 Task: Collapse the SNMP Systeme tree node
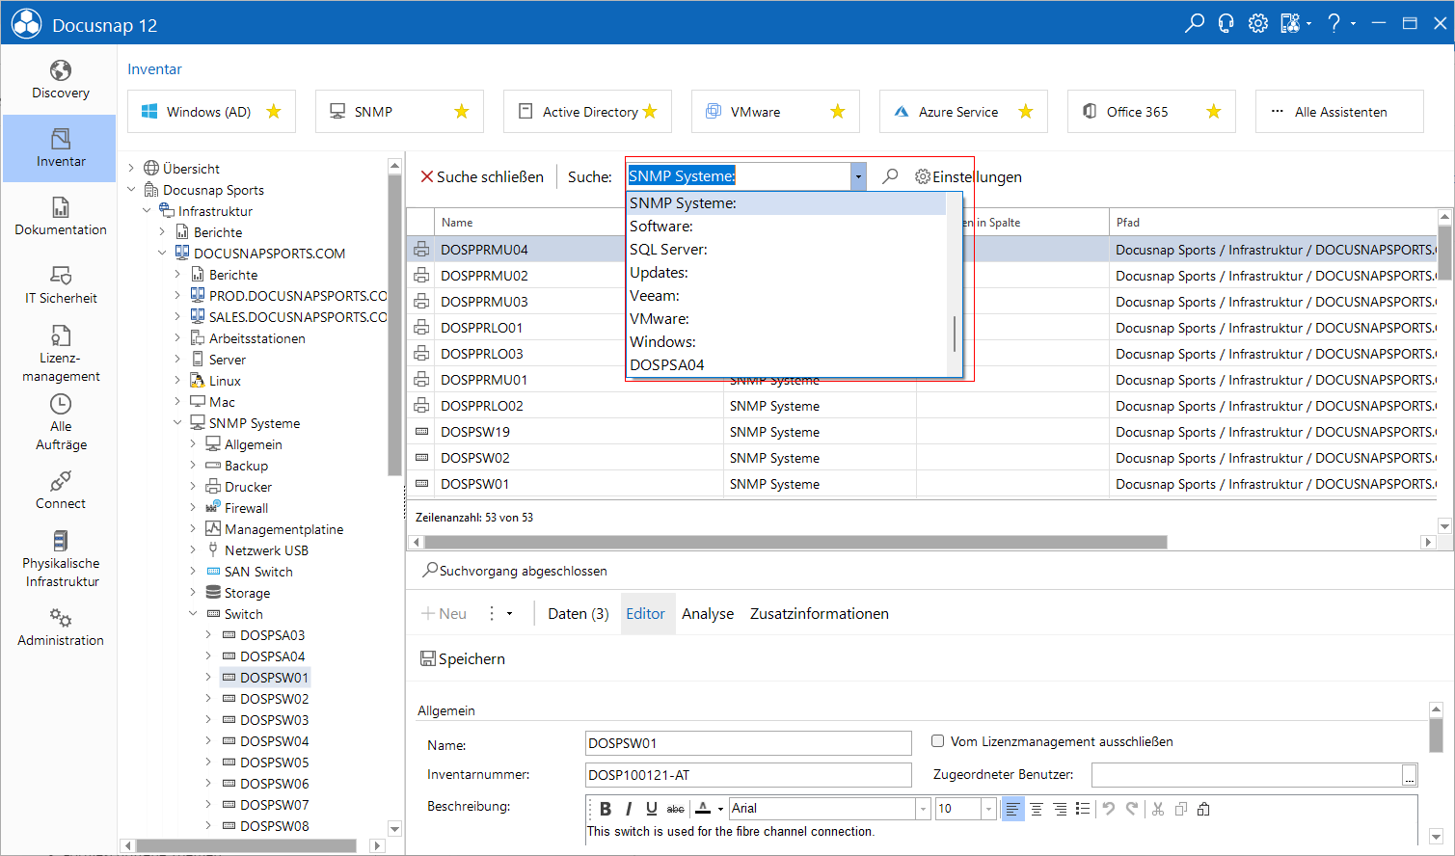click(x=177, y=423)
